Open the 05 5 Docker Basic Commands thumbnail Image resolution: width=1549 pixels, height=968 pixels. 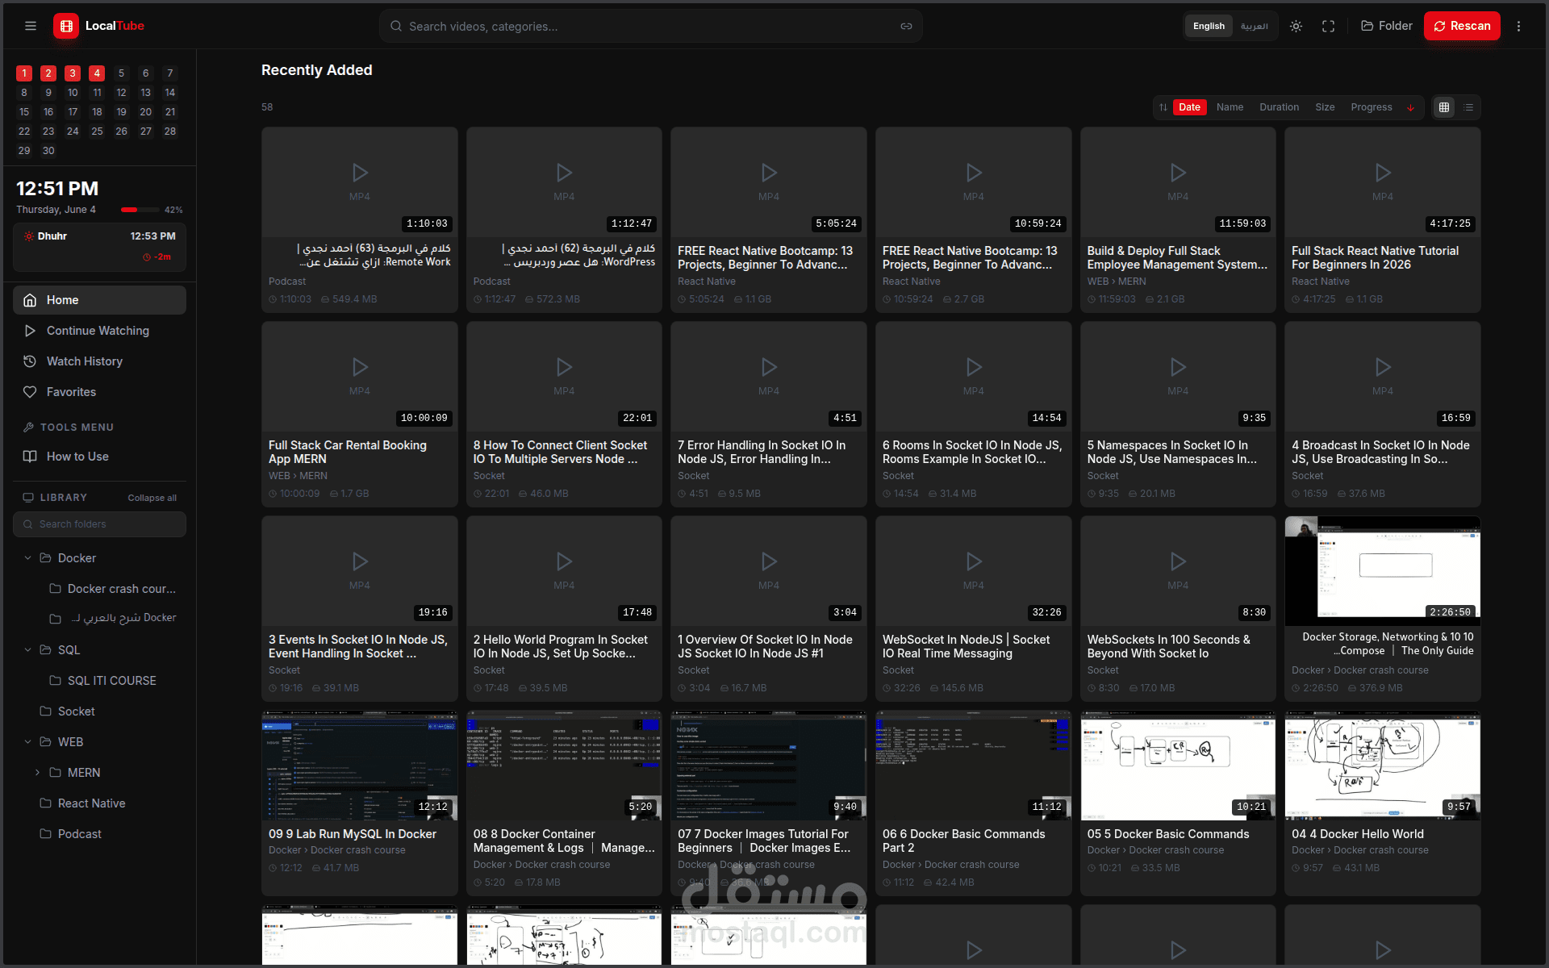1178,766
